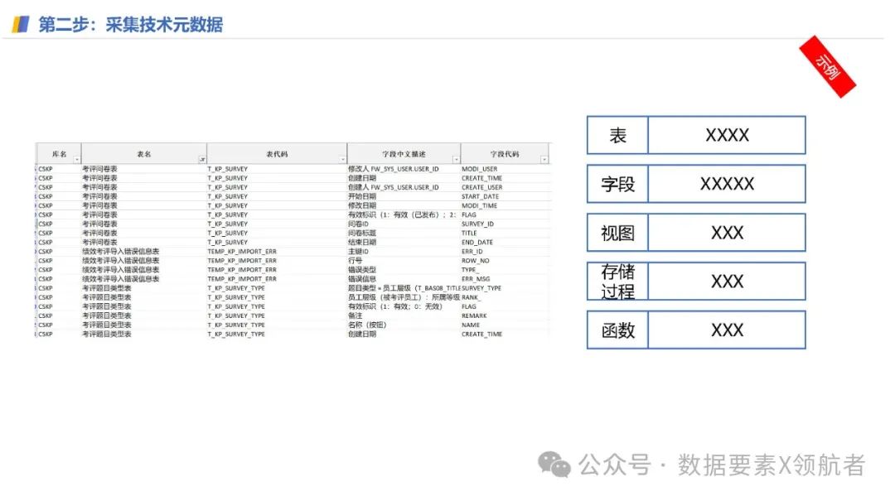Click the MODI_USER field code cell

506,169
